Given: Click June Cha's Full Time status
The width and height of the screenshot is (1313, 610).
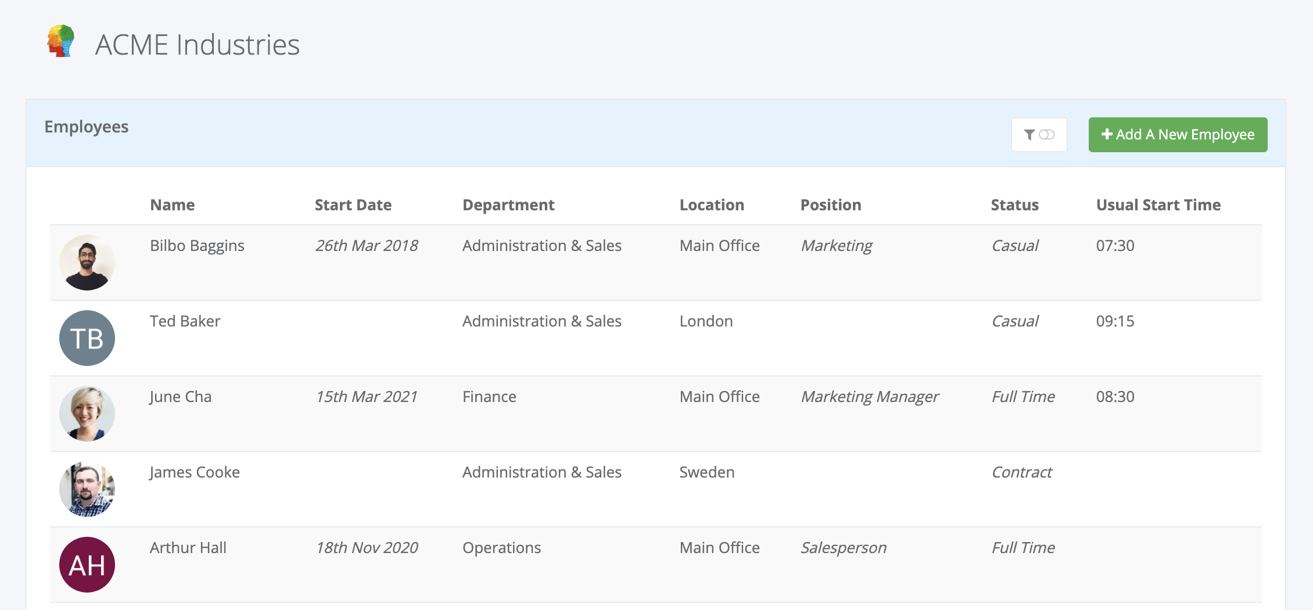Looking at the screenshot, I should pyautogui.click(x=1023, y=397).
